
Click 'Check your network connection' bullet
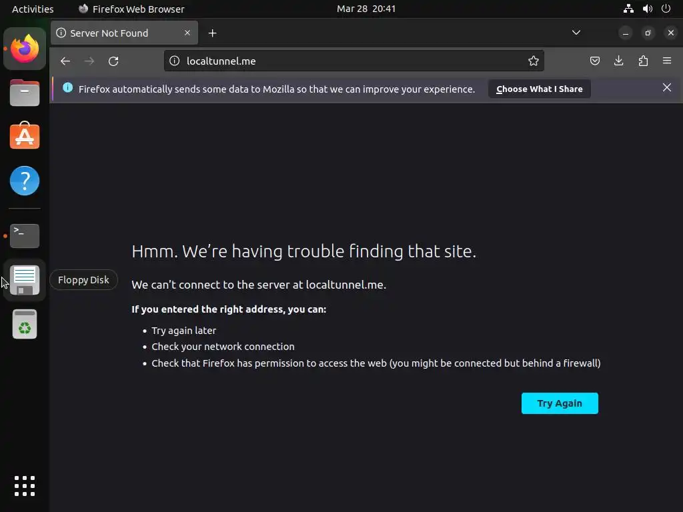(x=223, y=347)
